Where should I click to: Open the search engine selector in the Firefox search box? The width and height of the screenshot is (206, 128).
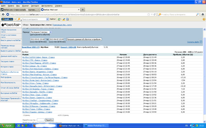tap(160, 14)
